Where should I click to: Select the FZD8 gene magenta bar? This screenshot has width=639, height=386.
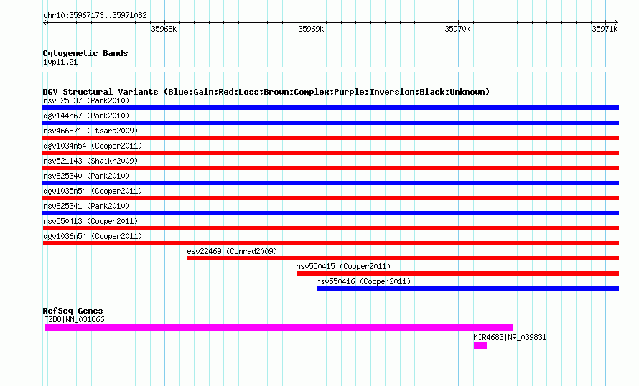[x=279, y=328]
